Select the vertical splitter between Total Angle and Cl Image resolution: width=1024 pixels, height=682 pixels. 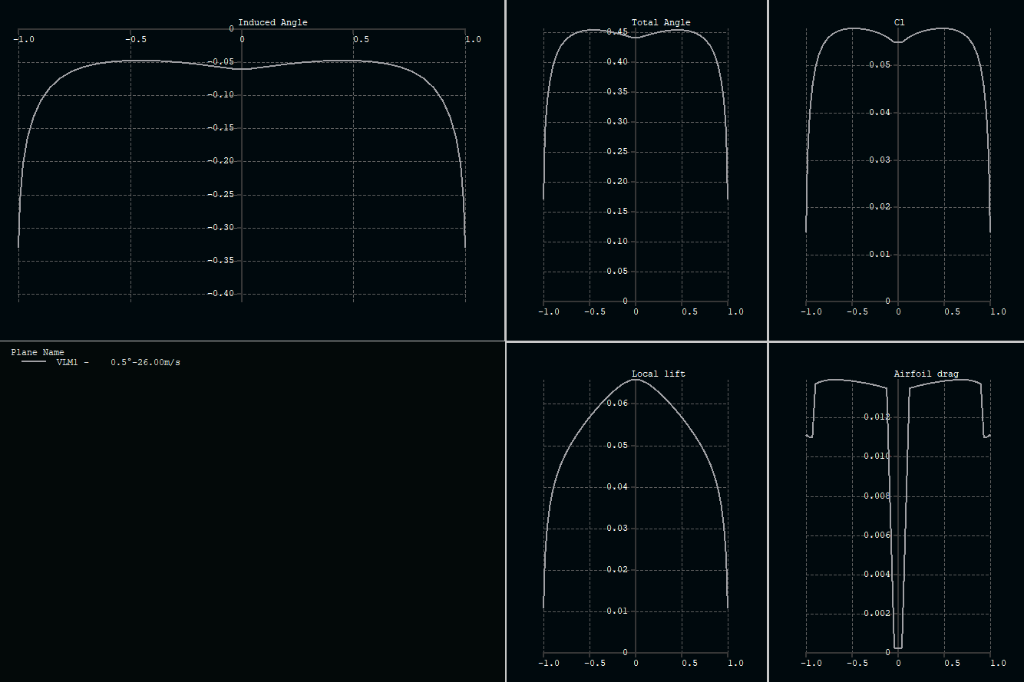[x=768, y=170]
